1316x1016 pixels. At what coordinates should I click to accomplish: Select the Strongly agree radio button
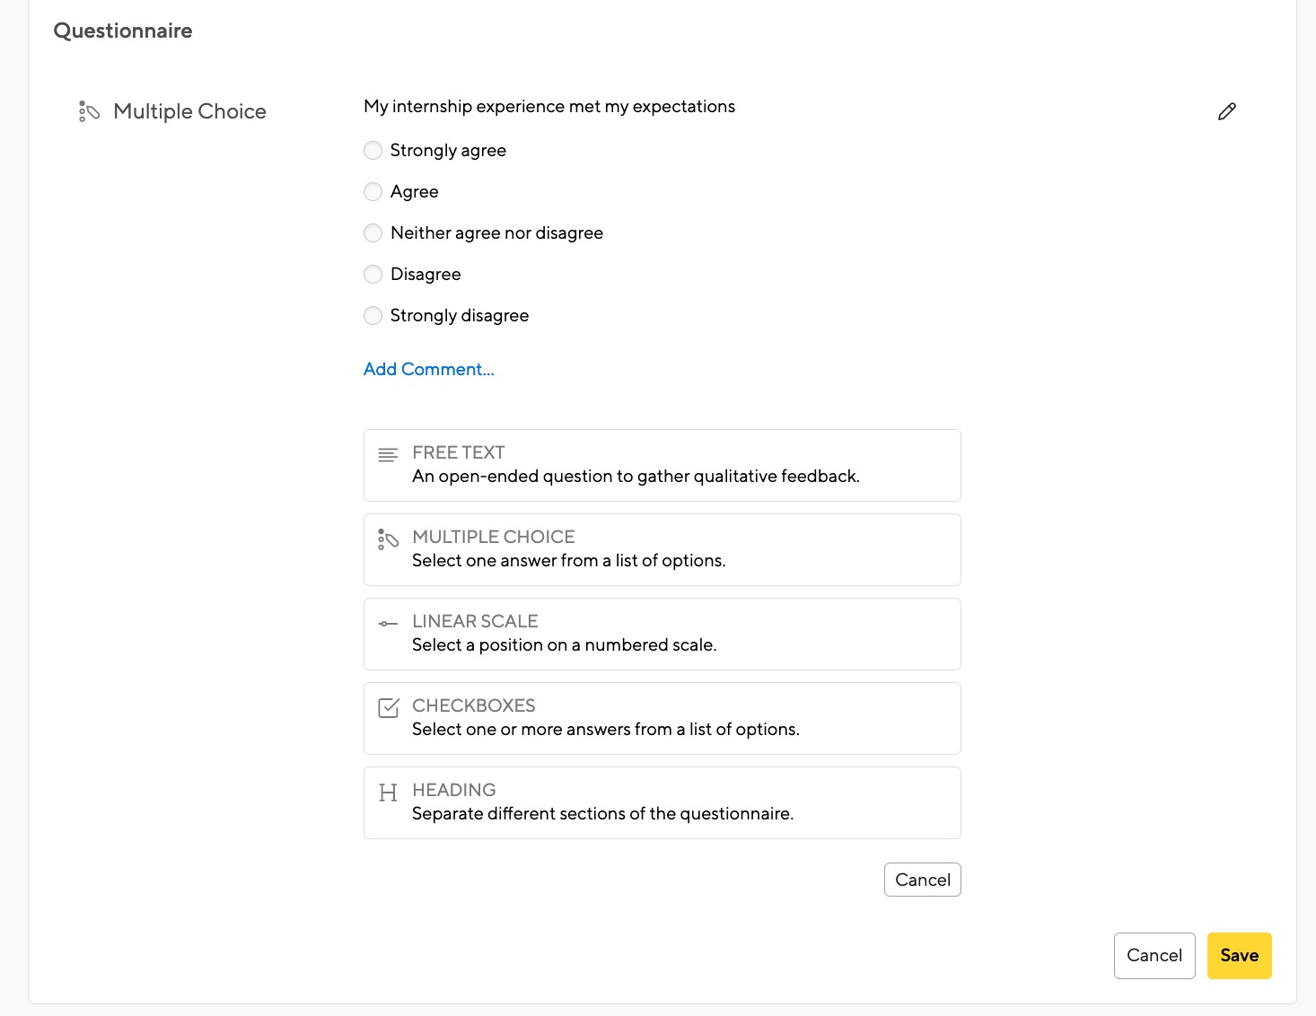[373, 150]
